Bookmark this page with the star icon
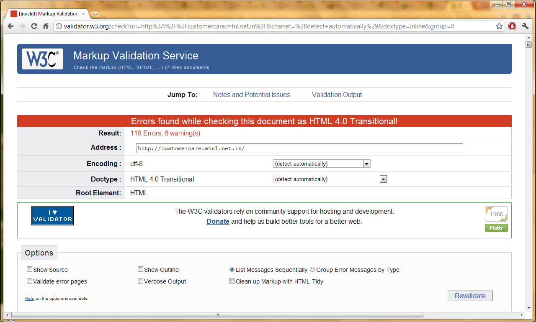This screenshot has height=322, width=536. point(499,26)
